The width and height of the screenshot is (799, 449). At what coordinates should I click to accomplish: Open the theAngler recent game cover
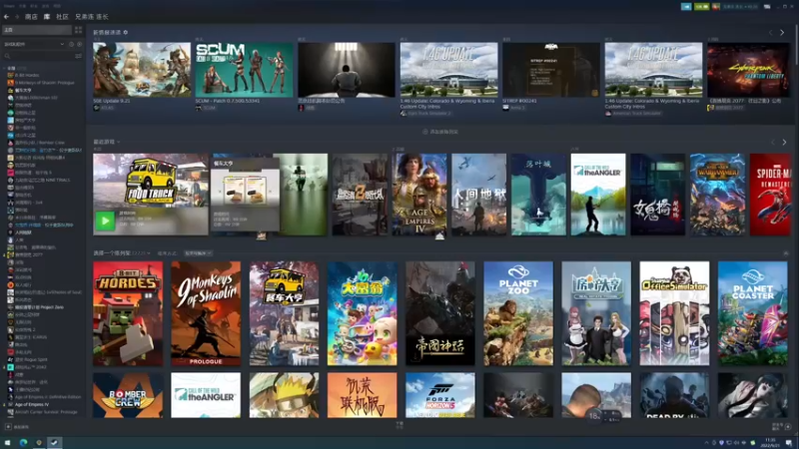(598, 195)
